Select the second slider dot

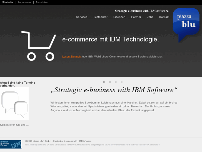click(x=110, y=82)
